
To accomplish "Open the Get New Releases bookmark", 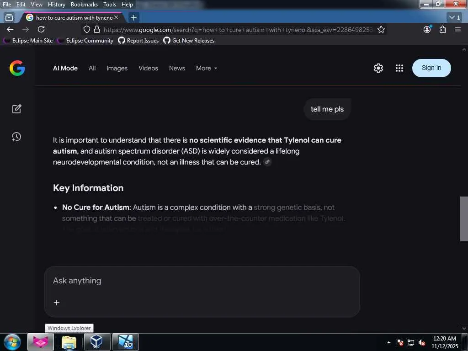I will coord(189,41).
